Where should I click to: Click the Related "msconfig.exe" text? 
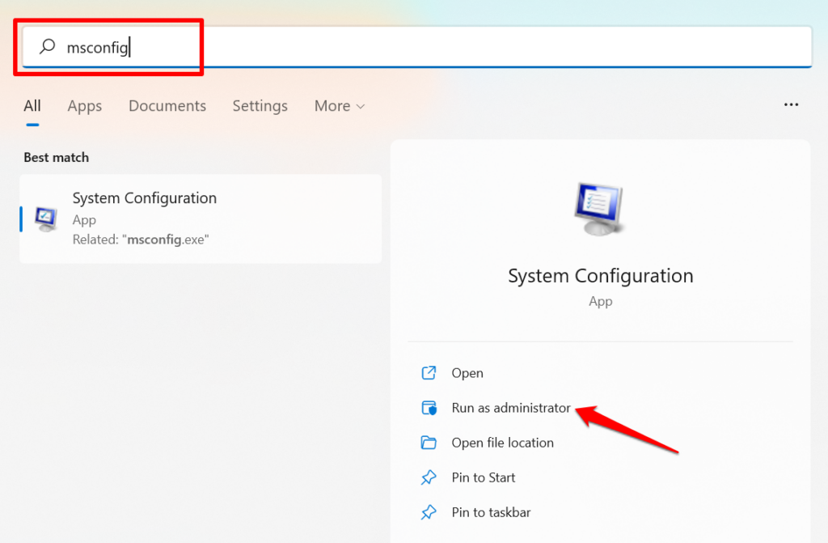(x=141, y=240)
